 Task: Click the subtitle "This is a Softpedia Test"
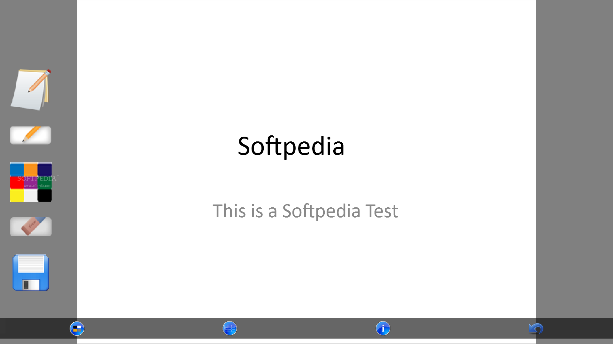305,211
